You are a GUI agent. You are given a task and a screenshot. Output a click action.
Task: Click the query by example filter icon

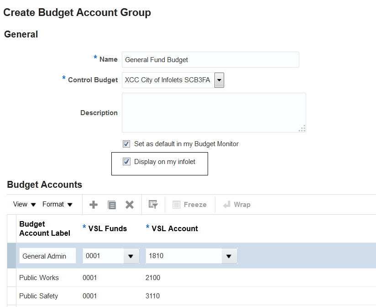tap(153, 205)
